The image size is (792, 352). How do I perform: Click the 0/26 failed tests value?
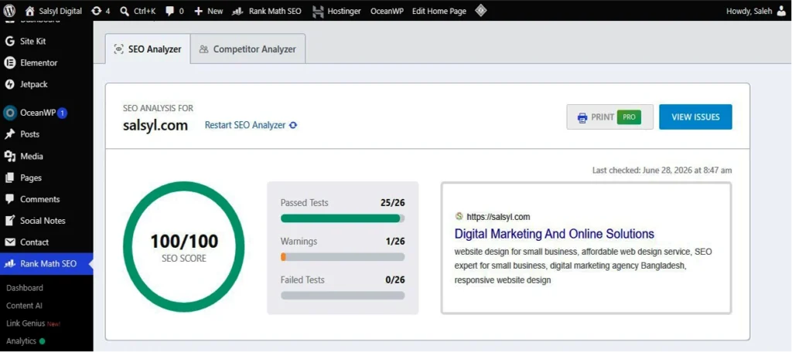click(x=395, y=280)
